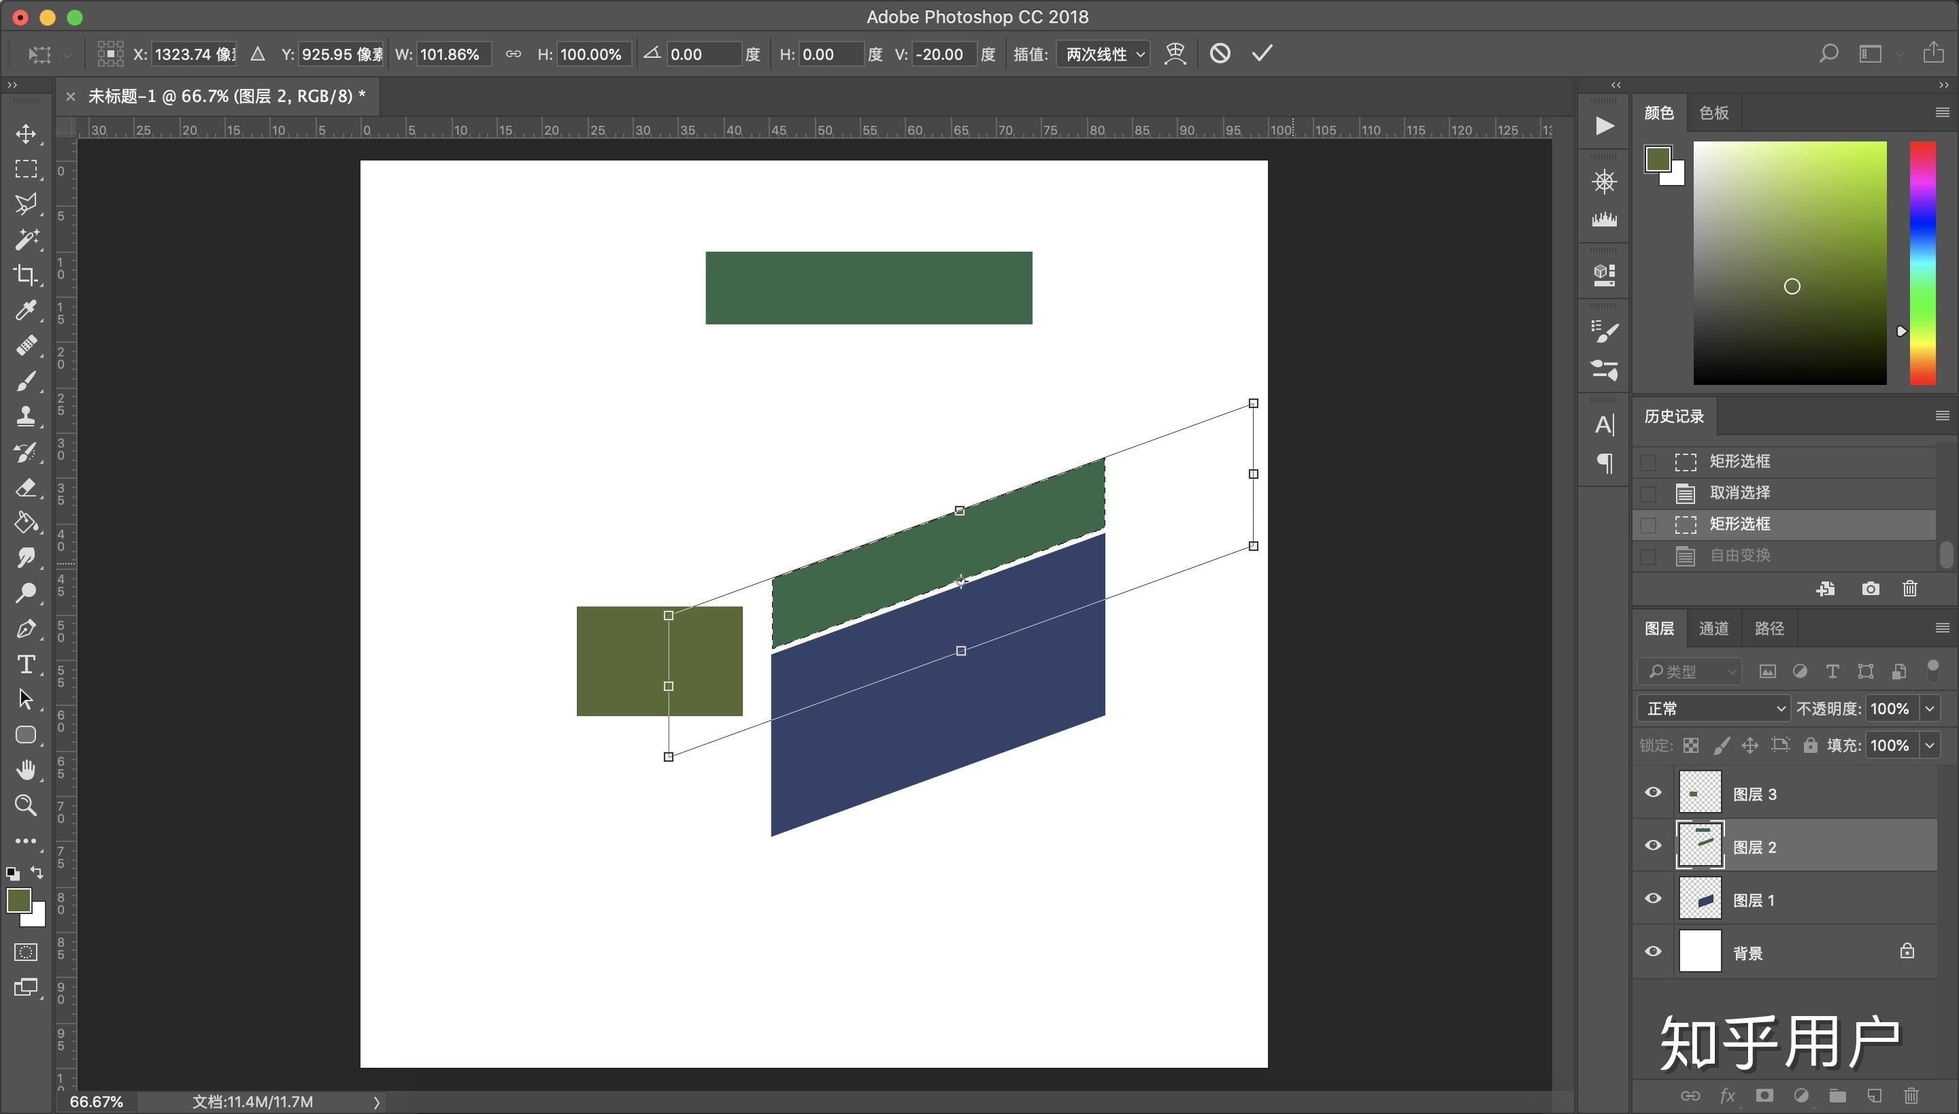
Task: Select the Eraser tool
Action: [26, 488]
